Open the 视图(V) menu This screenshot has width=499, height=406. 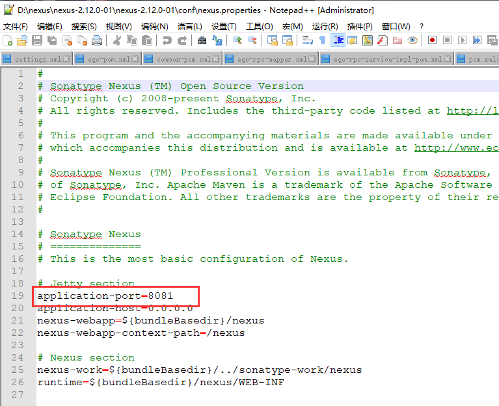(118, 27)
